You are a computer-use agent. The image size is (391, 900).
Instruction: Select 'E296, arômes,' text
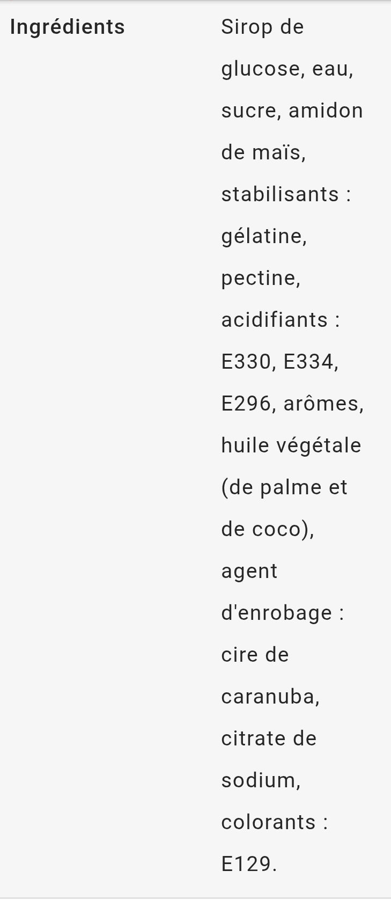(292, 404)
